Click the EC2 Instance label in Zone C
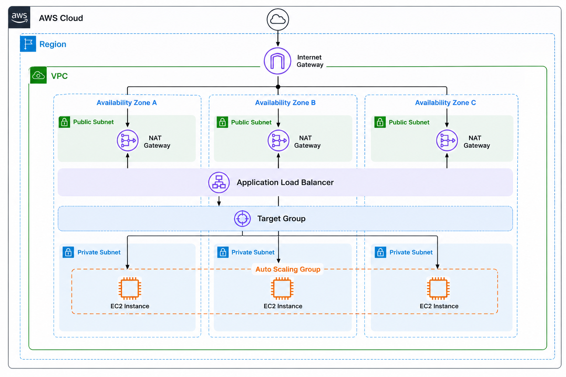The width and height of the screenshot is (566, 377). click(x=439, y=306)
